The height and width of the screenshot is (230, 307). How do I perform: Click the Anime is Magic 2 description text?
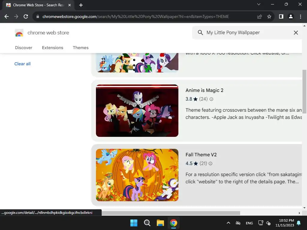243,114
